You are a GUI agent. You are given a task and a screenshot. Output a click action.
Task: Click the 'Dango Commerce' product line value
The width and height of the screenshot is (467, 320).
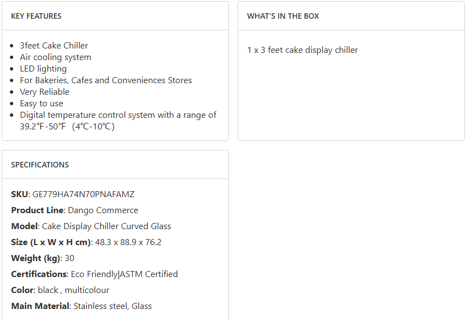click(x=103, y=210)
